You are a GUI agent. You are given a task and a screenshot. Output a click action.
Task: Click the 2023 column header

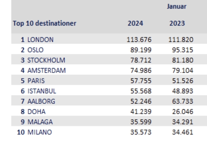point(177,24)
